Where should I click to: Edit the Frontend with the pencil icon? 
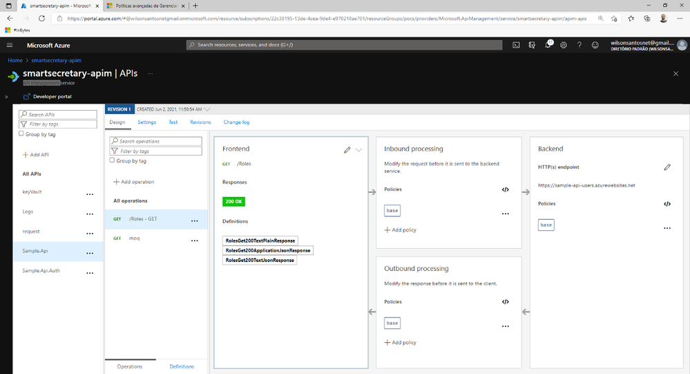click(x=347, y=150)
